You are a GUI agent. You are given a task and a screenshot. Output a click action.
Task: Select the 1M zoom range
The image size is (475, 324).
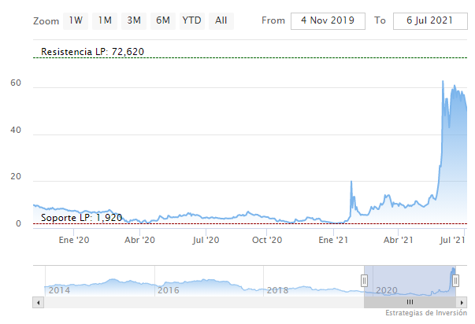click(105, 20)
